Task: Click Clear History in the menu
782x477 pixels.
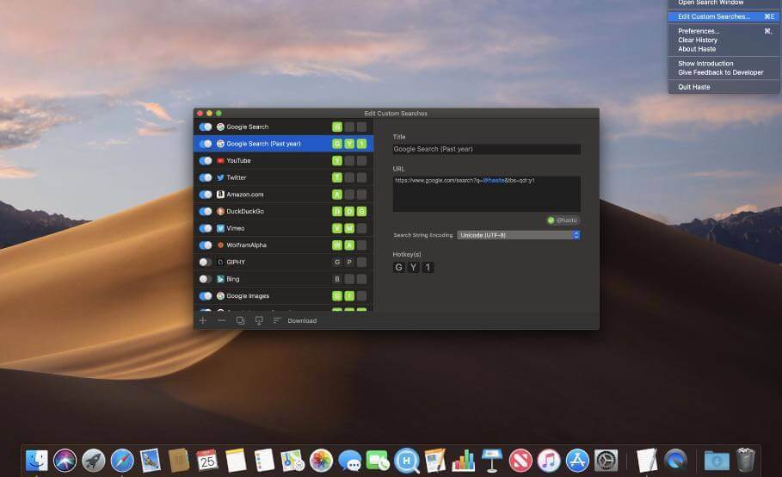Action: [x=697, y=40]
